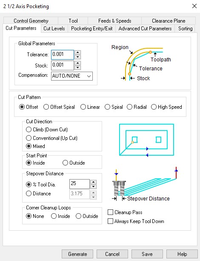200x261 pixels.
Task: Click the offset pattern toolpath preview
Action: coord(146,140)
